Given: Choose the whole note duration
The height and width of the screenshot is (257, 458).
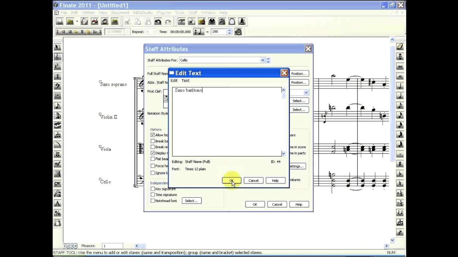Looking at the screenshot, I should coord(400,76).
